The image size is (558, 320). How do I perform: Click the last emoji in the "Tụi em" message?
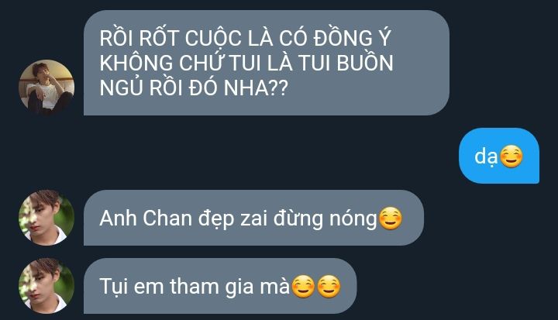(x=329, y=287)
